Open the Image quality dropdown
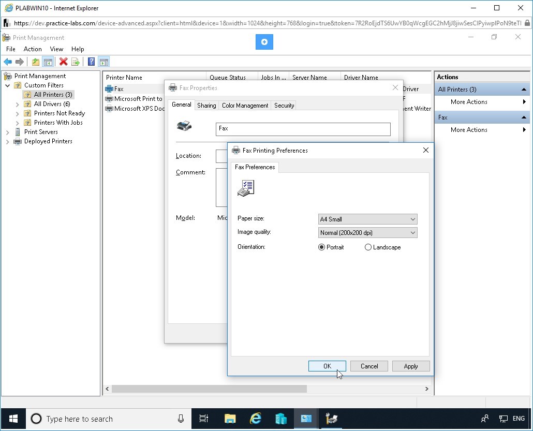 368,233
